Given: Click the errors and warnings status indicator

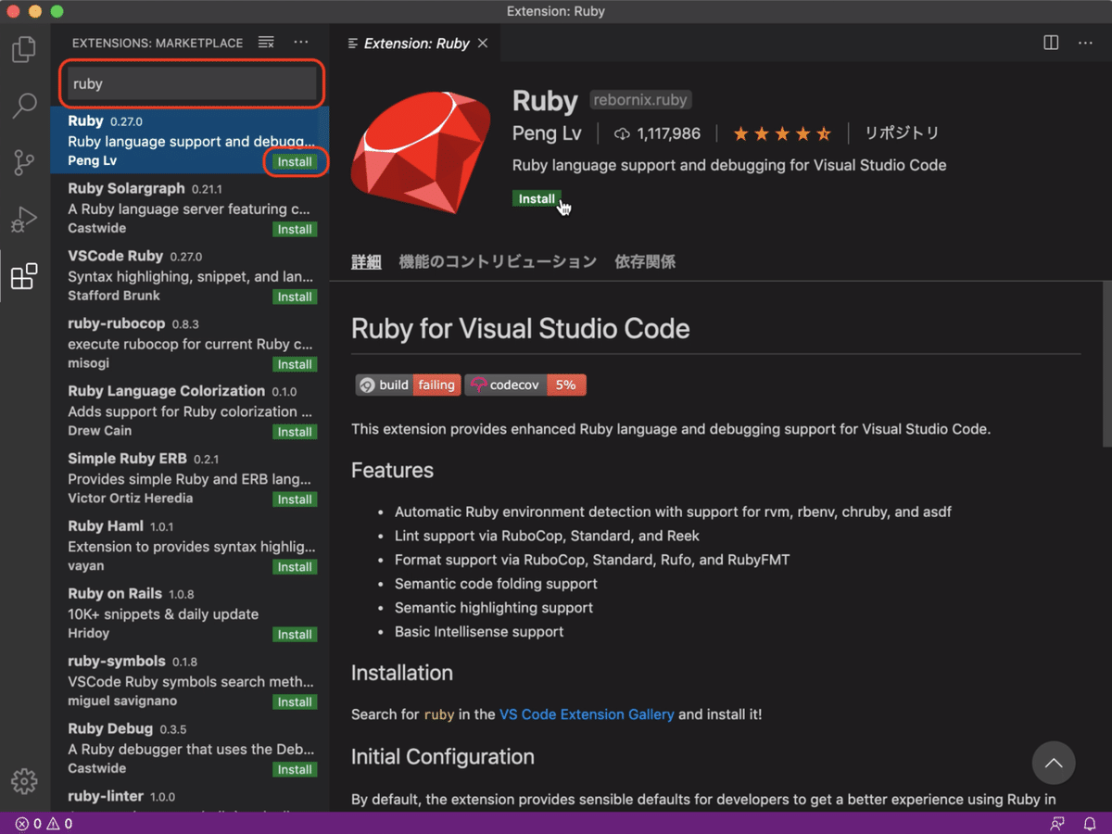Looking at the screenshot, I should click(44, 823).
